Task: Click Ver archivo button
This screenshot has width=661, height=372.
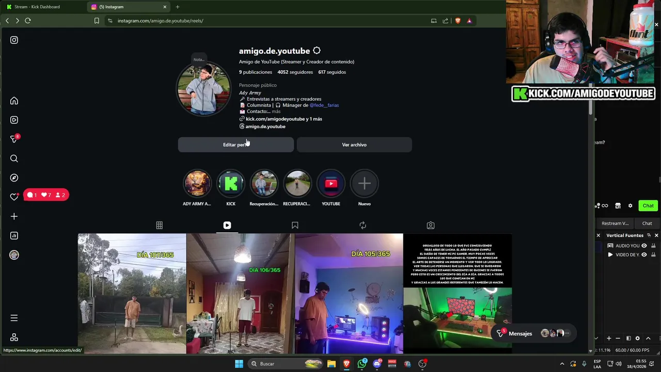Action: click(x=354, y=145)
